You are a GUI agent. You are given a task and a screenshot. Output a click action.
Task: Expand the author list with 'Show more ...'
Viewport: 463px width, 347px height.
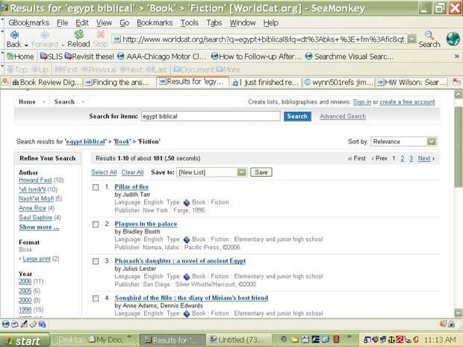(39, 227)
